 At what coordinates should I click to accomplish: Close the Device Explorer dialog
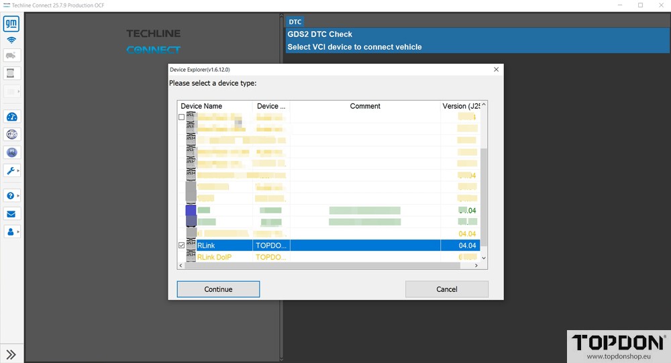496,70
